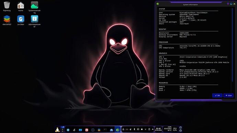Viewport: 237px width, 133px height.
Task: Click the System information vertical scrollbar
Action: point(233,45)
